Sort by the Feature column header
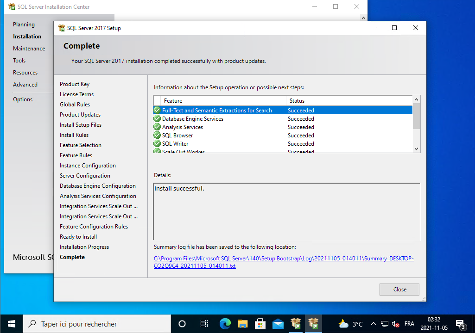Image resolution: width=475 pixels, height=333 pixels. [x=222, y=100]
